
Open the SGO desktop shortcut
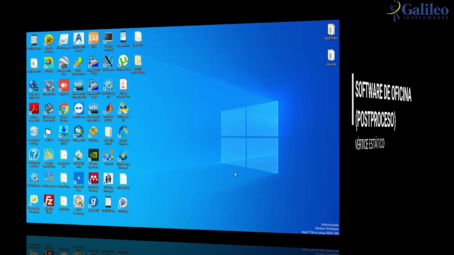tap(93, 40)
